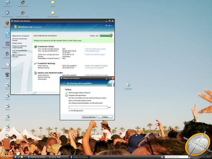Expand hidden quick launch items chevron
The height and width of the screenshot is (159, 212).
[x=25, y=156]
